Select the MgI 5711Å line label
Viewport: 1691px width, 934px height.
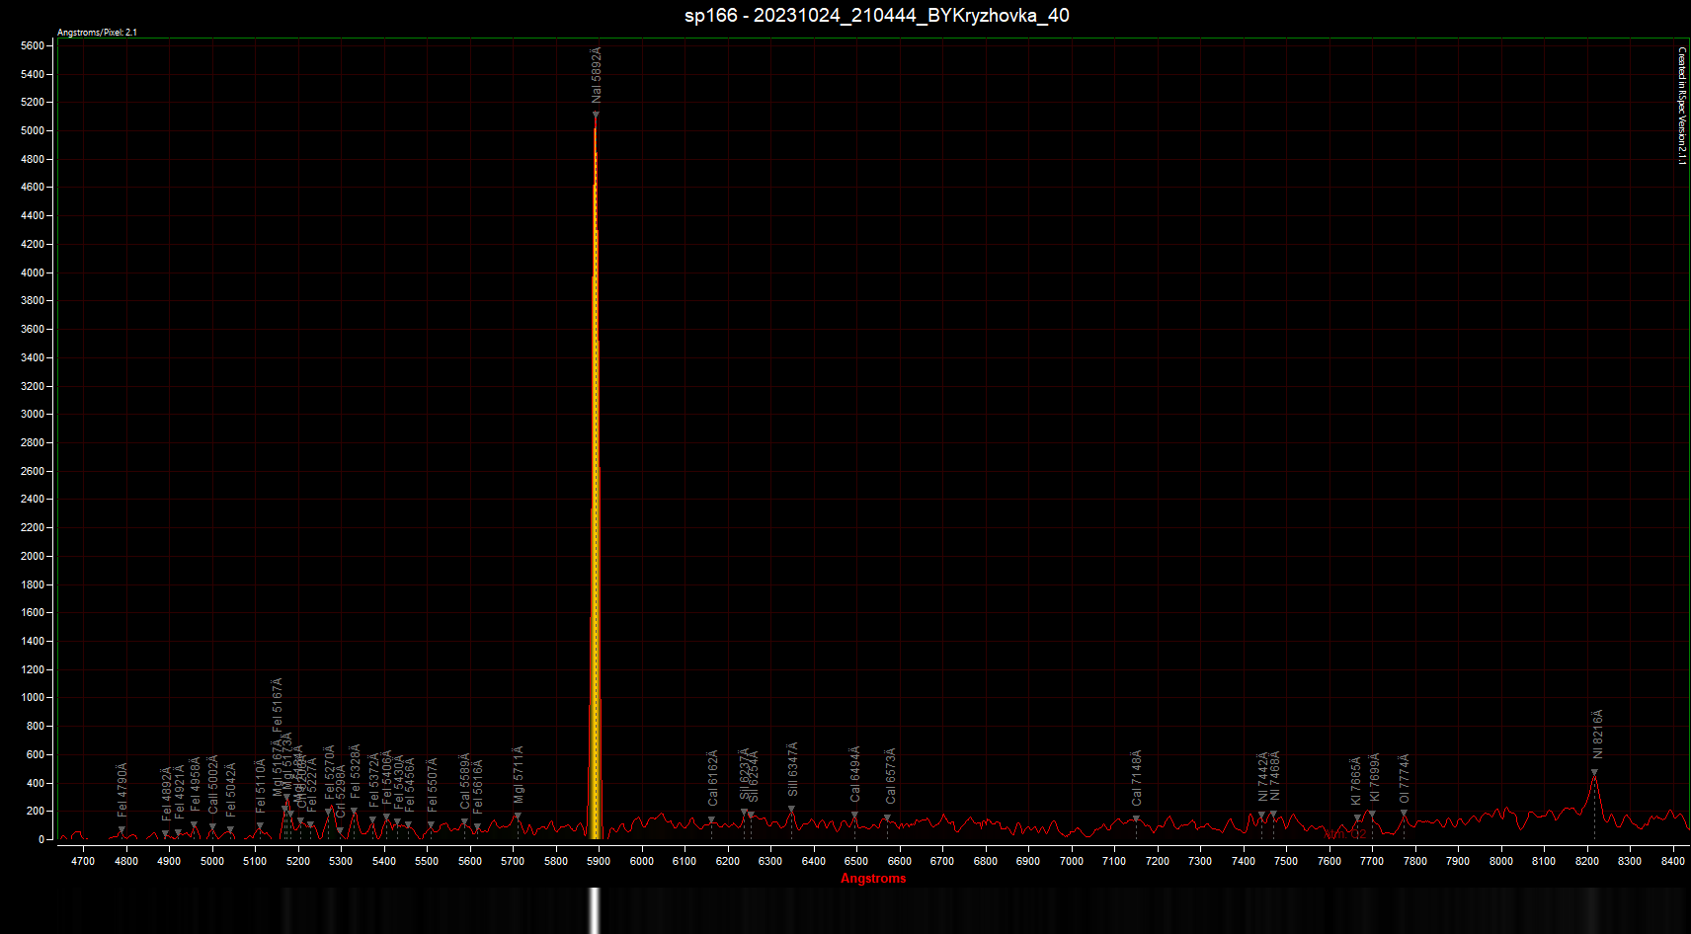tap(519, 774)
